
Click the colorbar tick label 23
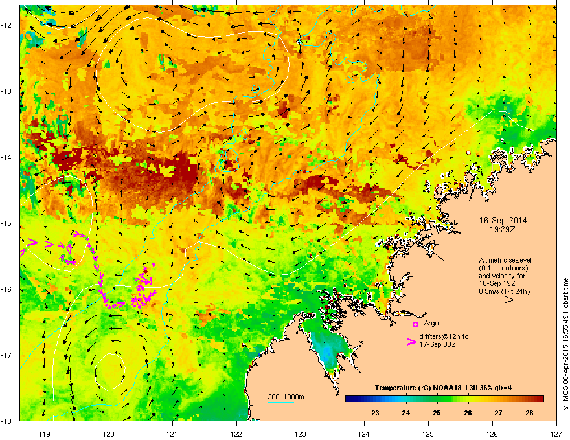coord(375,413)
